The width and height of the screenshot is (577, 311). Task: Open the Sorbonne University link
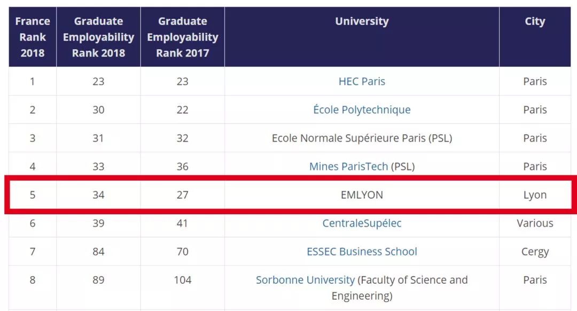tap(305, 279)
